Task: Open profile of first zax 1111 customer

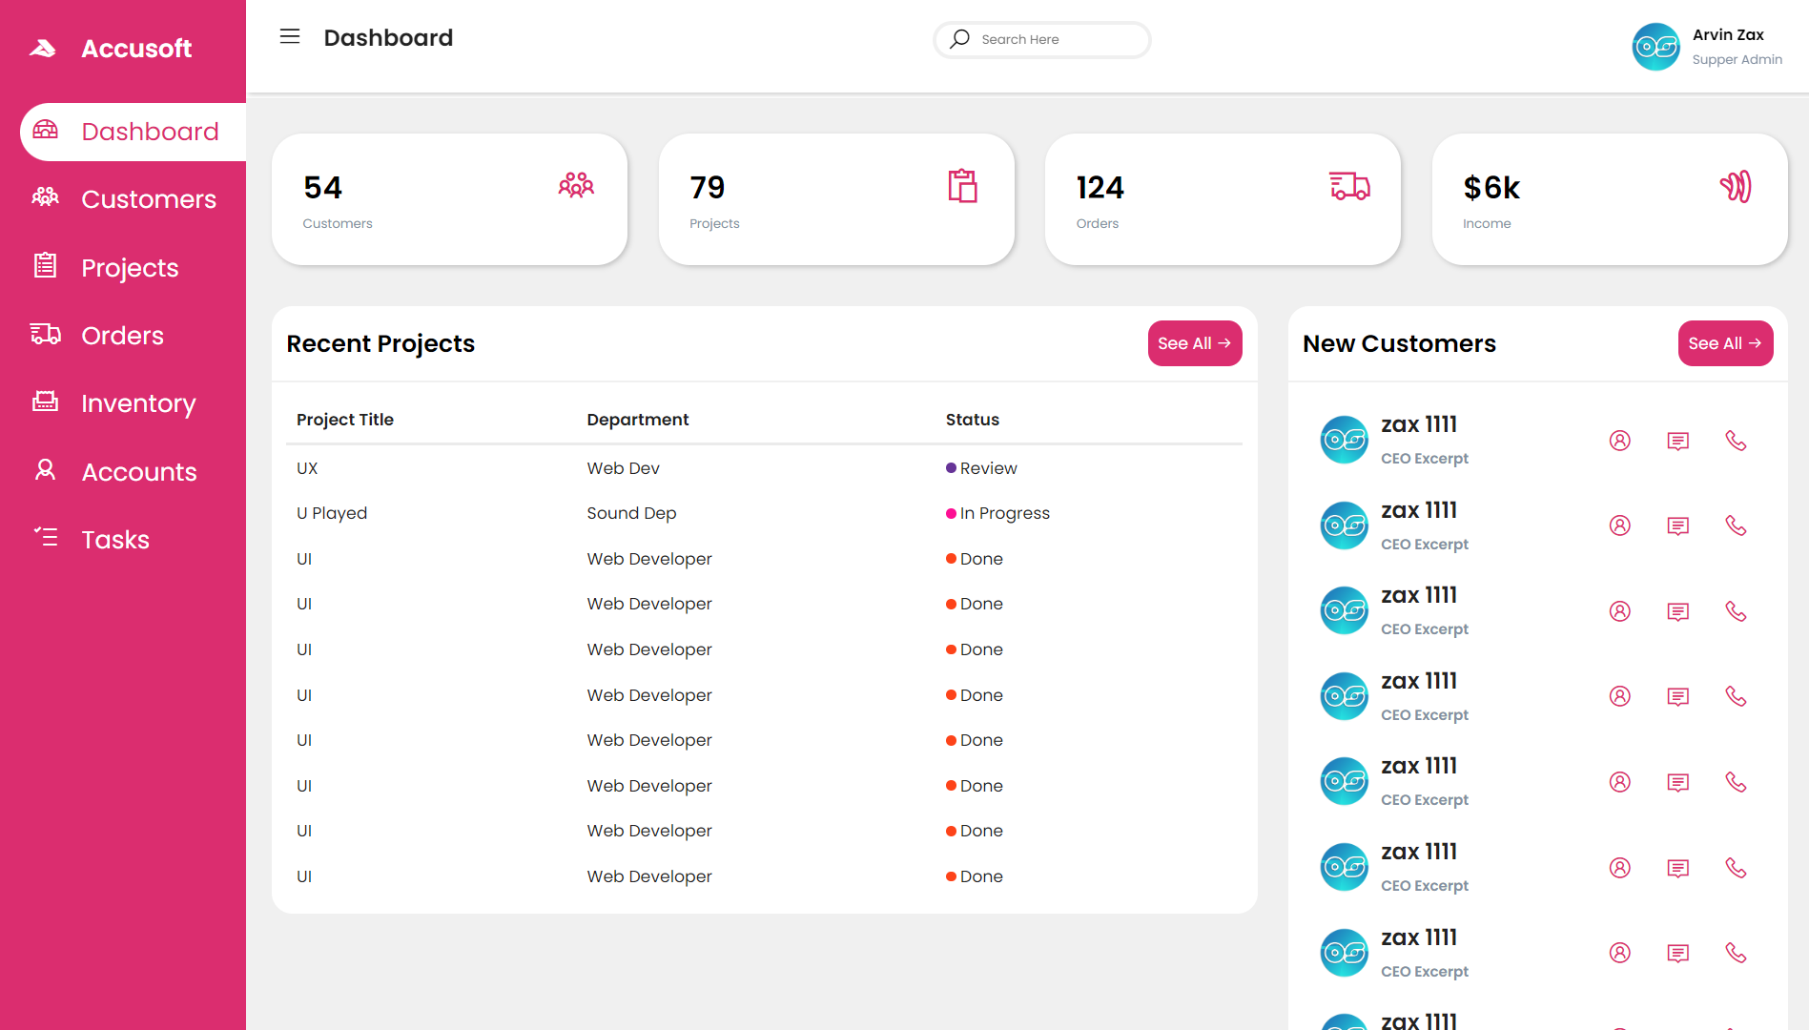Action: pyautogui.click(x=1619, y=441)
